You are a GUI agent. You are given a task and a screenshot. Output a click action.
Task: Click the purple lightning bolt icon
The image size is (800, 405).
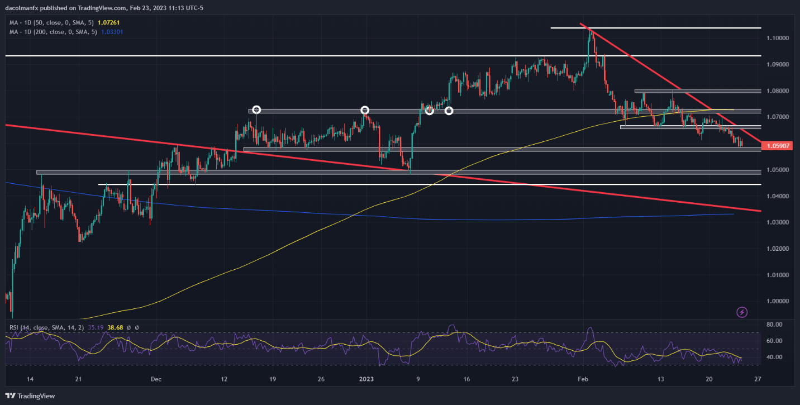[x=742, y=312]
